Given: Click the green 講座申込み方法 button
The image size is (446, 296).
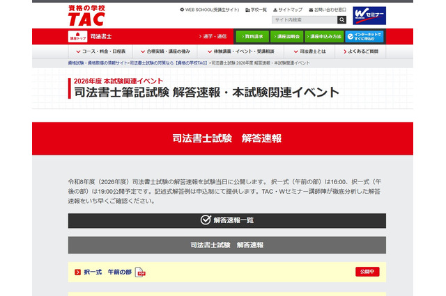Looking at the screenshot, I should click(x=324, y=37).
